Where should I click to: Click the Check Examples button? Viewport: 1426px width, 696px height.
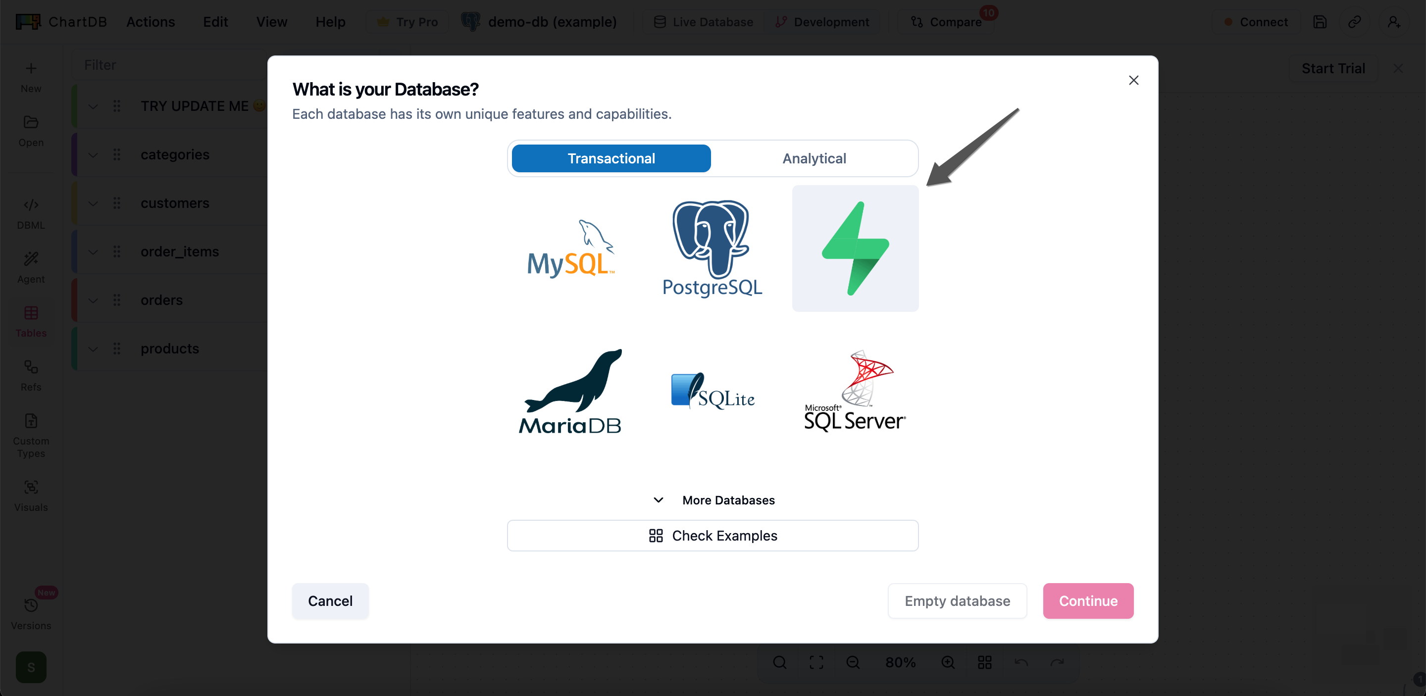pyautogui.click(x=713, y=535)
